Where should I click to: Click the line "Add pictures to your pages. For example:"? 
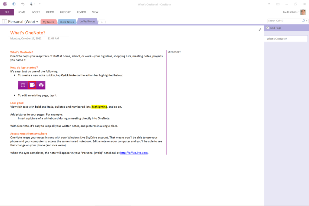pyautogui.click(x=37, y=114)
